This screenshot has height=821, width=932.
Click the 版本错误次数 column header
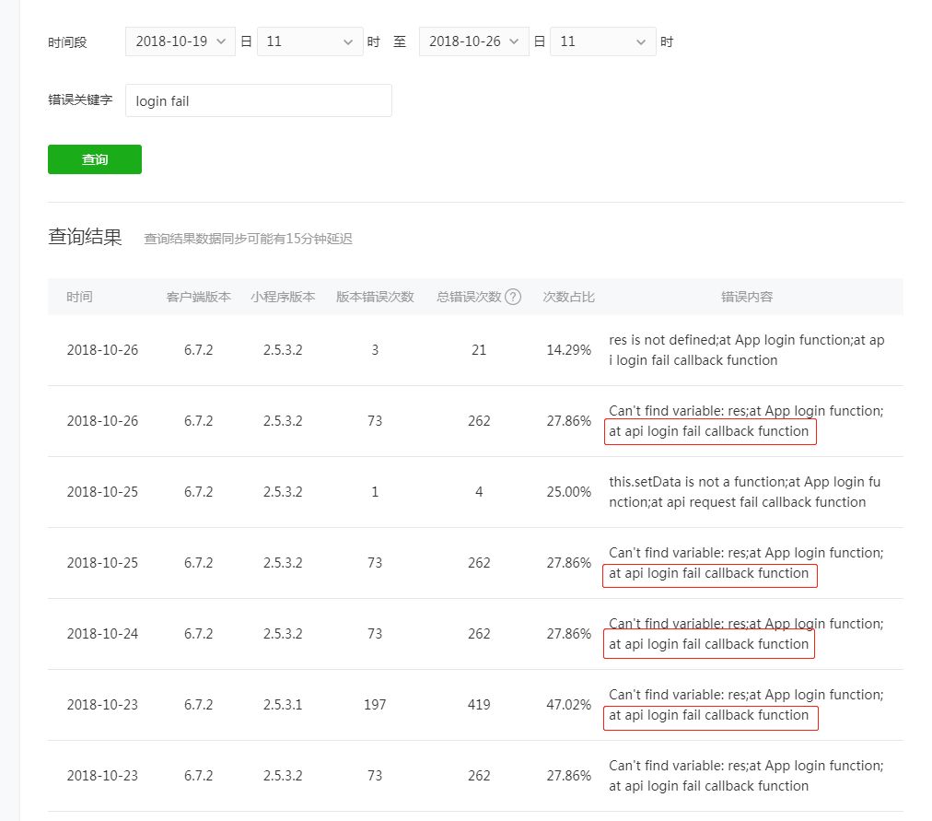(x=375, y=297)
